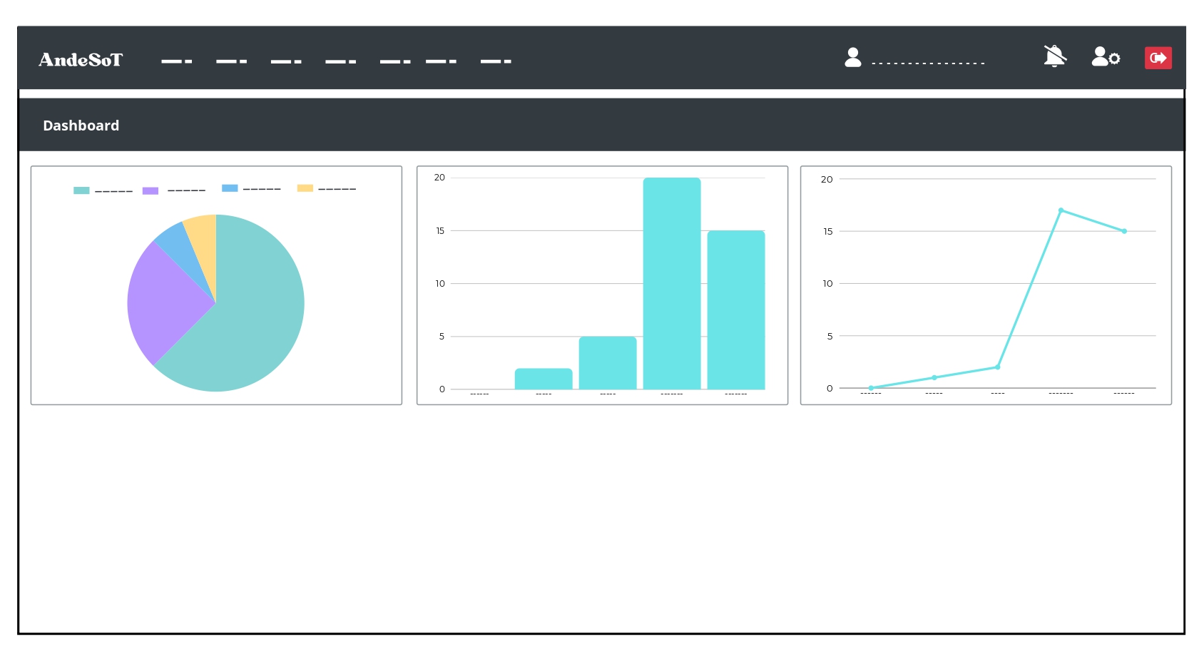Click the tallest bar in the bar chart
The image size is (1204, 669).
(x=671, y=285)
